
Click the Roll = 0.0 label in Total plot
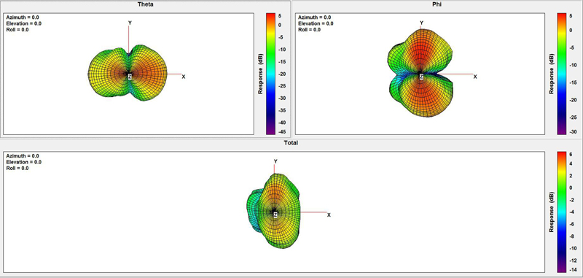coord(17,168)
